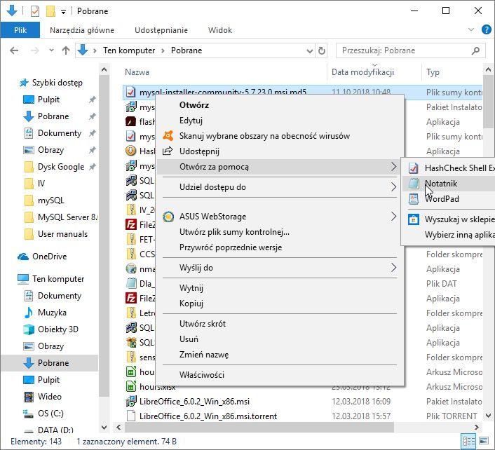
Task: Click the horizontal scrollbar of file list
Action: [x=259, y=428]
